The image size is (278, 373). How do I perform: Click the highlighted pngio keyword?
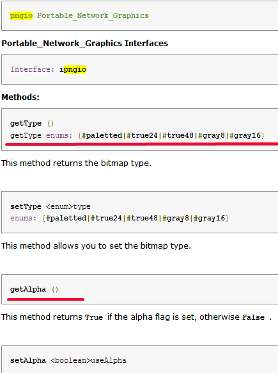(x=21, y=15)
